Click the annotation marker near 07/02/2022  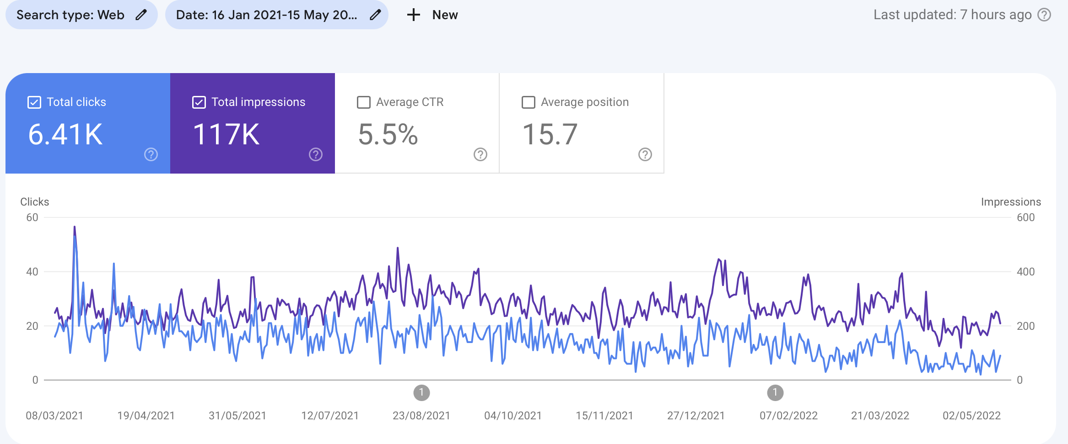point(775,393)
